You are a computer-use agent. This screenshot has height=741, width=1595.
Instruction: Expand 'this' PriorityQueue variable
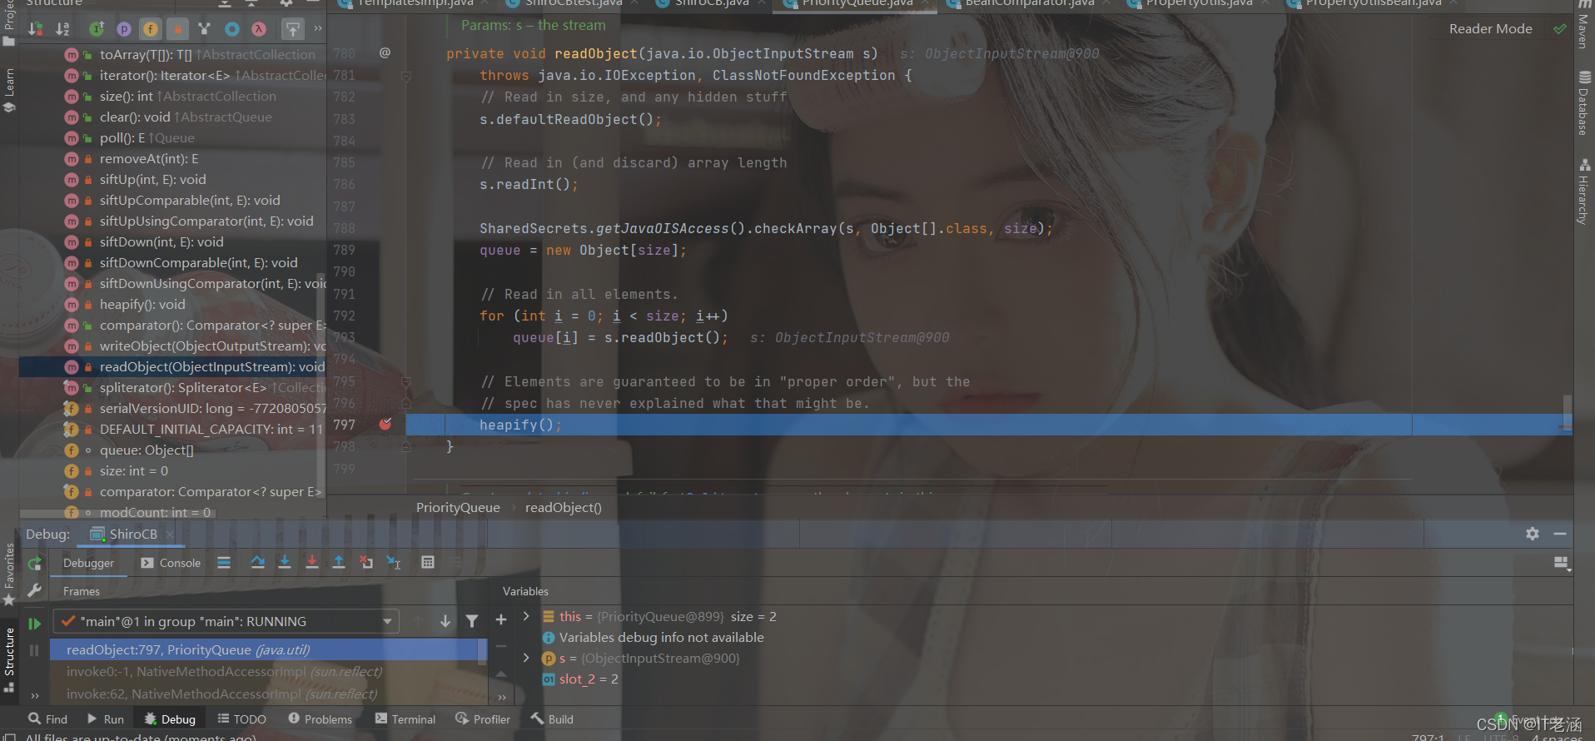[x=526, y=616]
